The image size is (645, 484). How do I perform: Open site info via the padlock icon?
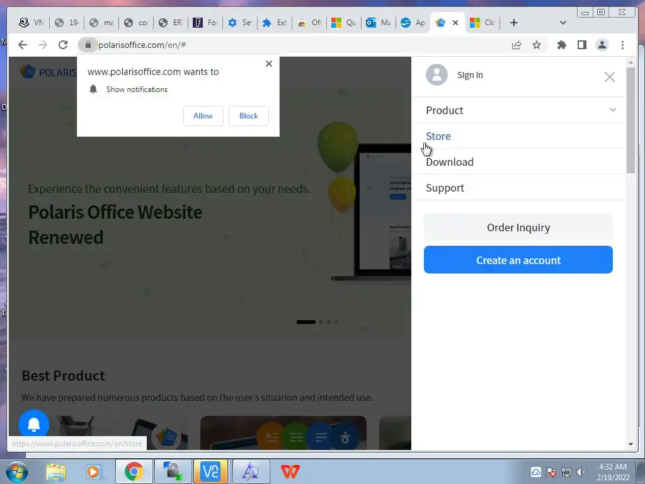(88, 45)
